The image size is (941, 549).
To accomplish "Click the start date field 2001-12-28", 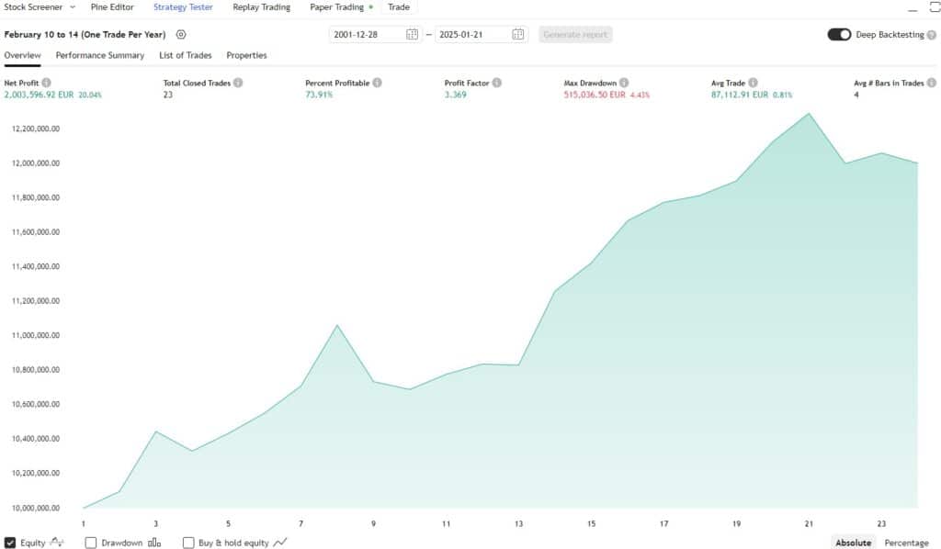I will click(x=367, y=35).
